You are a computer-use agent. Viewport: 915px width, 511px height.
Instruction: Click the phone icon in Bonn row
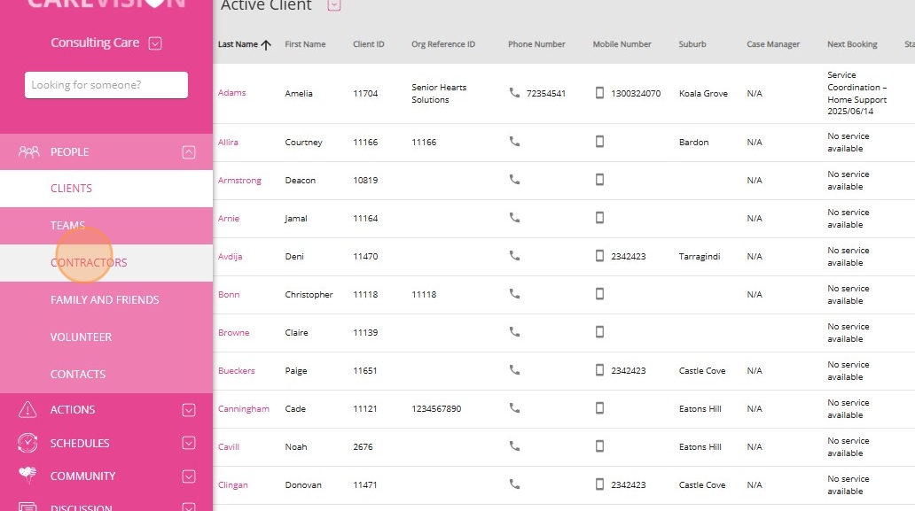click(514, 294)
